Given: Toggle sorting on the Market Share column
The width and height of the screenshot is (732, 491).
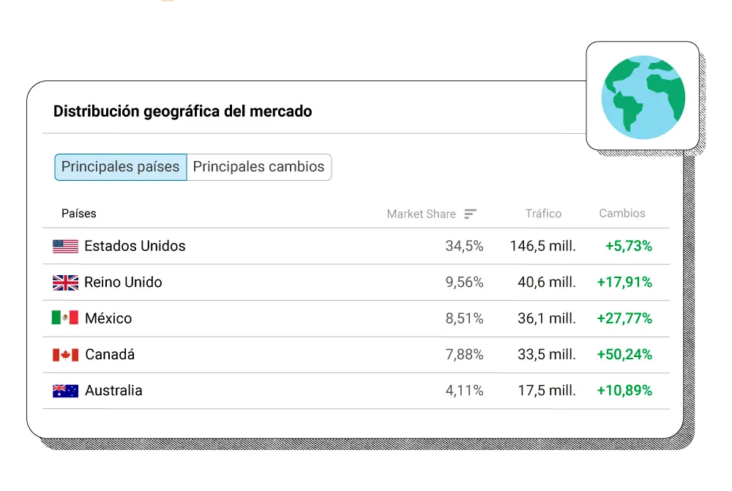Looking at the screenshot, I should coord(421,214).
